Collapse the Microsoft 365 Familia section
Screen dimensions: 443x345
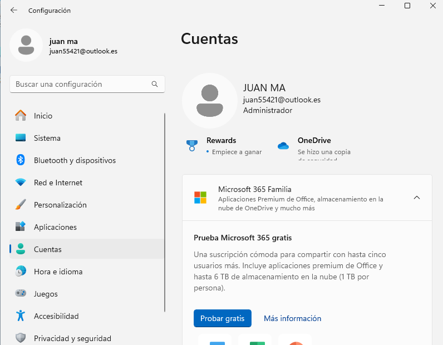tap(417, 198)
